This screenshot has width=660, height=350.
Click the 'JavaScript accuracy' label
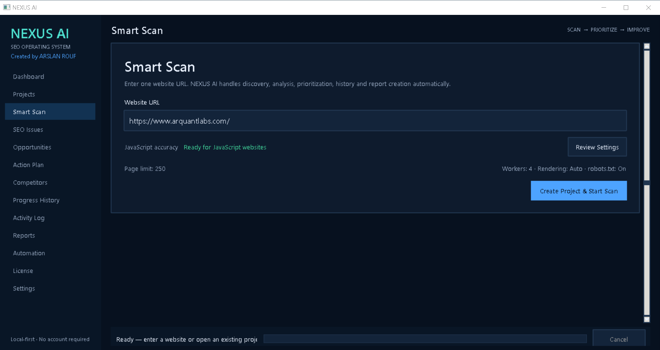pyautogui.click(x=151, y=147)
